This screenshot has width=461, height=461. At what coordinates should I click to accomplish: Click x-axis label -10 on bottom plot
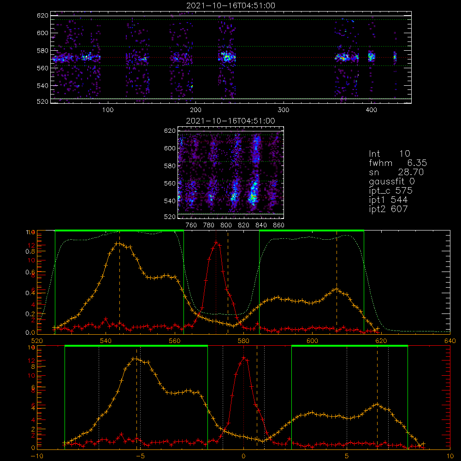point(37,456)
